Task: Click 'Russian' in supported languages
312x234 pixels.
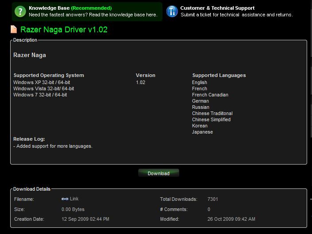Action: [200, 107]
